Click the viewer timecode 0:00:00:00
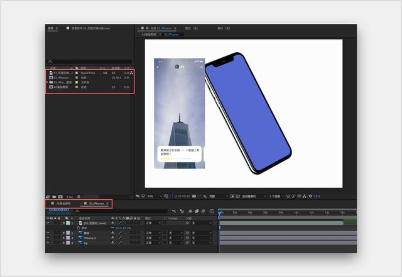Image resolution: width=402 pixels, height=277 pixels. click(183, 196)
